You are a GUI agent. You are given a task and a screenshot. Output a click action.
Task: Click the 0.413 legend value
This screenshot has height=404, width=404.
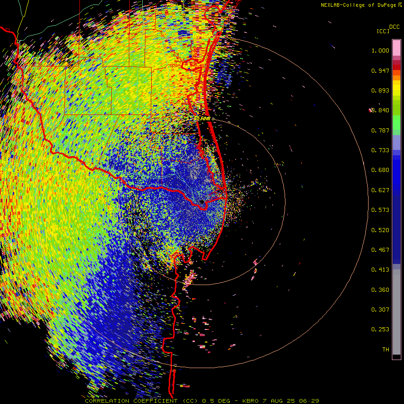pos(380,270)
